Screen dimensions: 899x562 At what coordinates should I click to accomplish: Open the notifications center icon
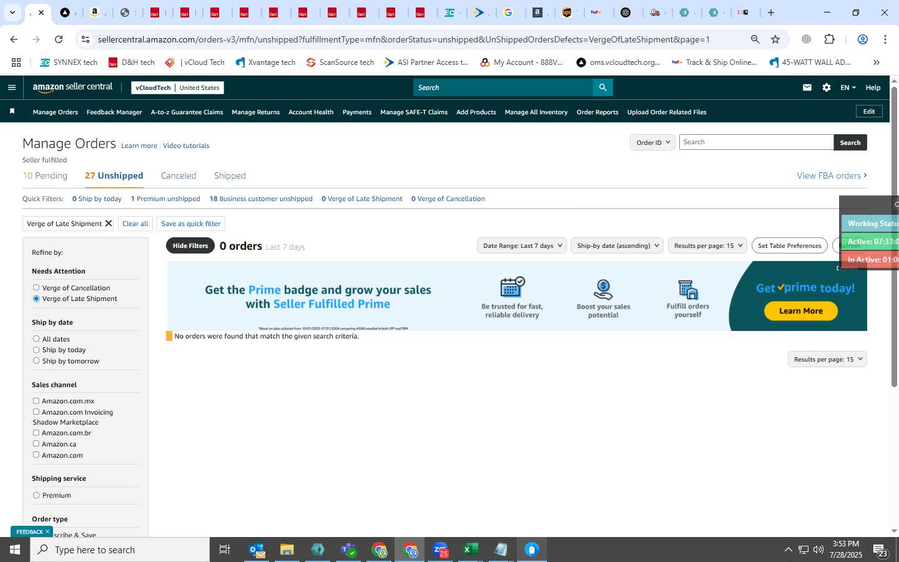pyautogui.click(x=880, y=550)
